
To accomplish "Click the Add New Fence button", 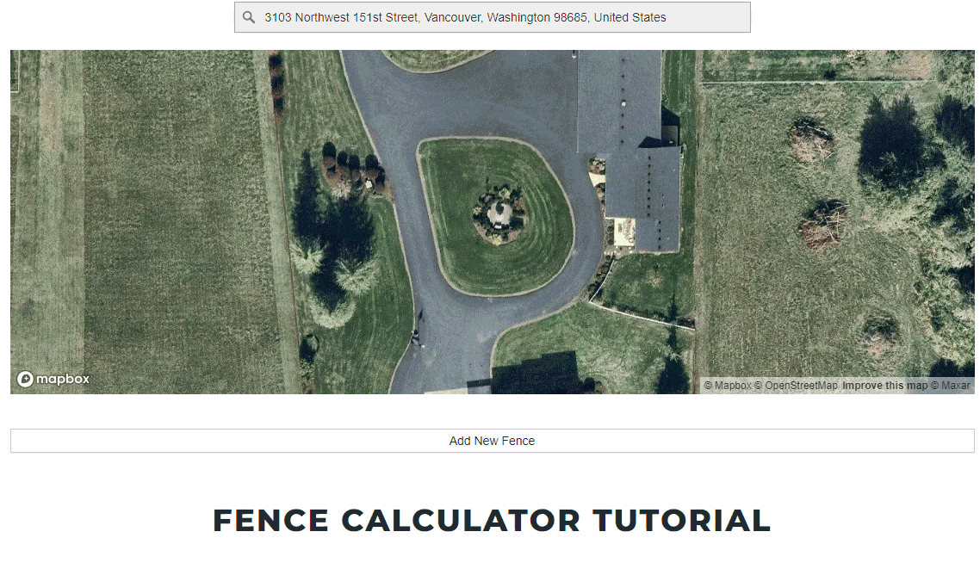I will [492, 440].
